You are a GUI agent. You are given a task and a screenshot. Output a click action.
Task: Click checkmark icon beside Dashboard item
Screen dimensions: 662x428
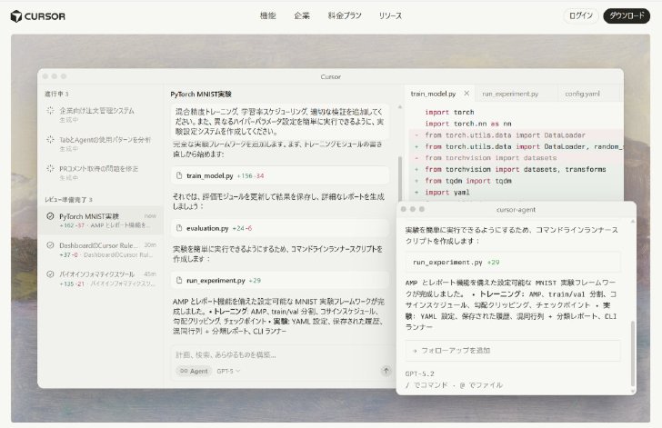(50, 245)
